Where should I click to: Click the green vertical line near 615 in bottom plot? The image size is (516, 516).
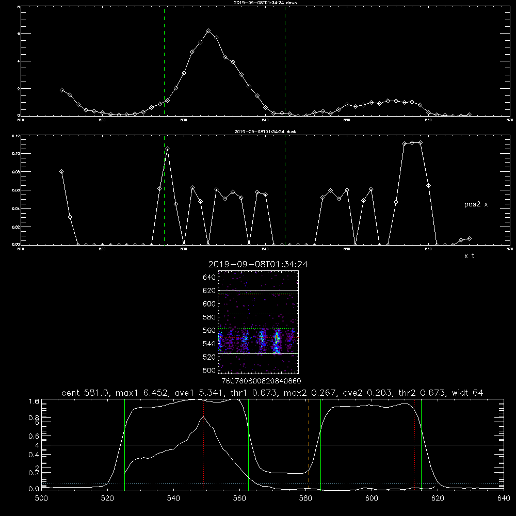[421, 445]
